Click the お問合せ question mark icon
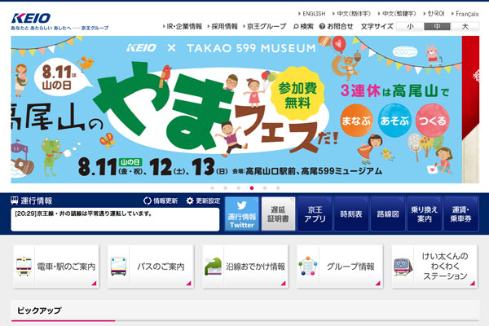 tap(322, 27)
